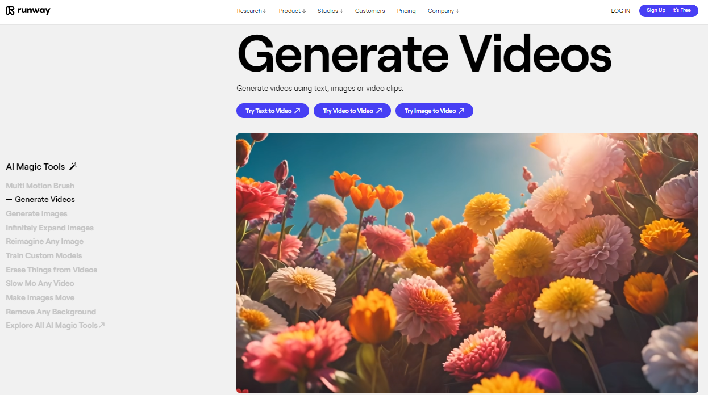
Task: Go to the Customers page
Action: click(x=370, y=11)
